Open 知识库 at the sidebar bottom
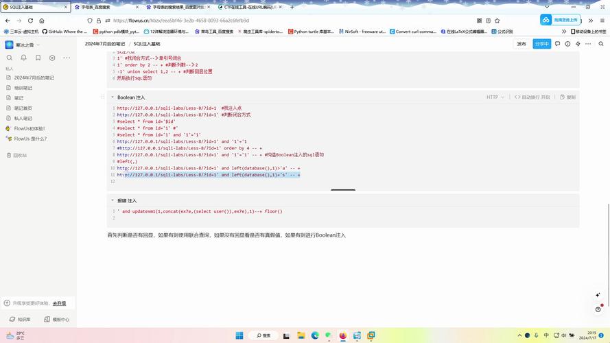The width and height of the screenshot is (610, 343). click(20, 319)
